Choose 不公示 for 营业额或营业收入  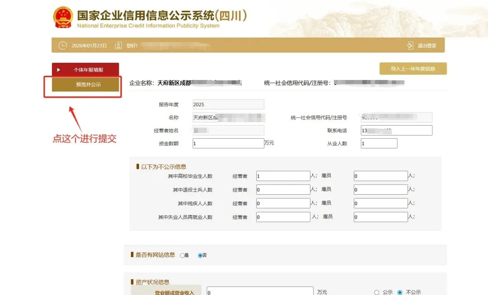pos(399,292)
